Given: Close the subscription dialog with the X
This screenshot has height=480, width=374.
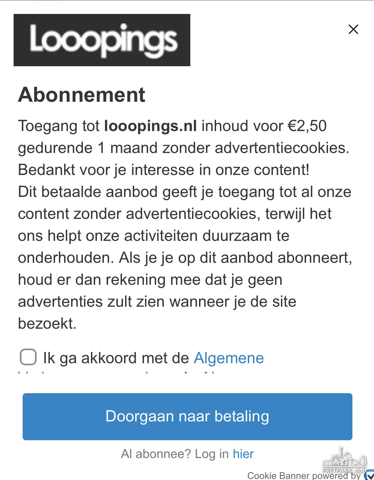Looking at the screenshot, I should [353, 29].
